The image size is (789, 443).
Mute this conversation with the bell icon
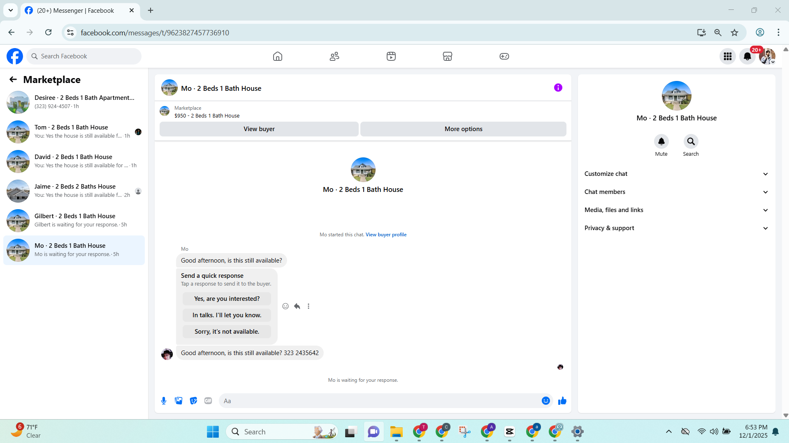tap(661, 141)
